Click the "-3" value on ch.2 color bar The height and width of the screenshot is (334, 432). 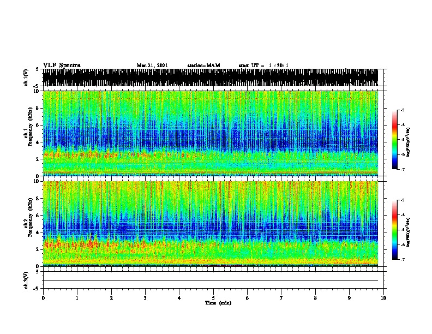[402, 200]
